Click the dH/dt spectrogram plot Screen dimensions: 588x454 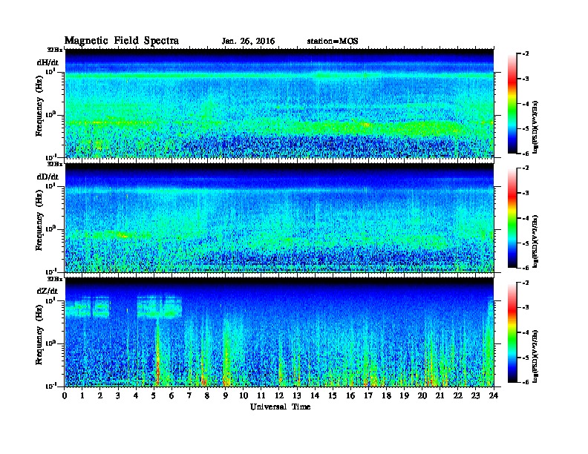pyautogui.click(x=280, y=103)
